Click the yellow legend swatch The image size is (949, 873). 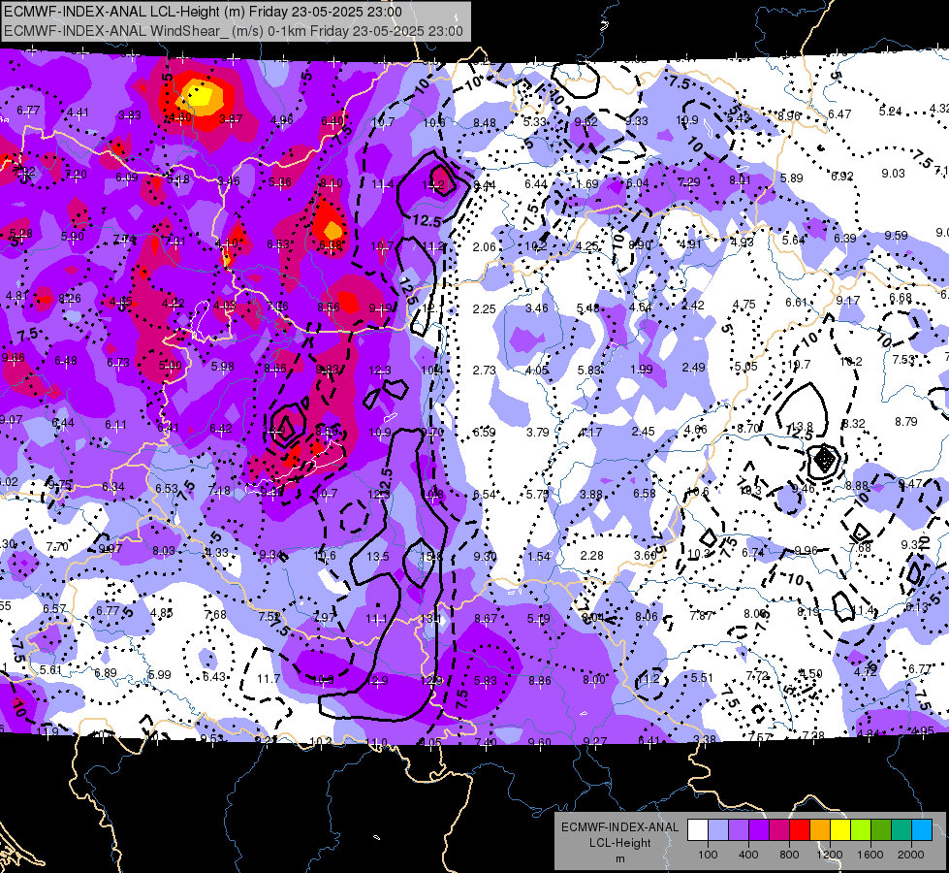(x=840, y=829)
